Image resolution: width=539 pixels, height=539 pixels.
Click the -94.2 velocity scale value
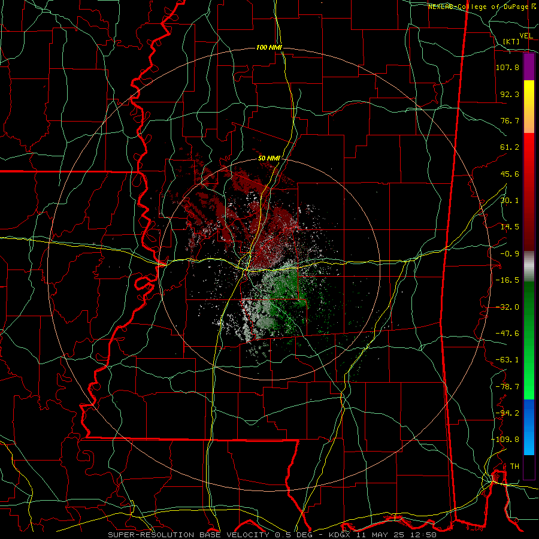pos(507,413)
